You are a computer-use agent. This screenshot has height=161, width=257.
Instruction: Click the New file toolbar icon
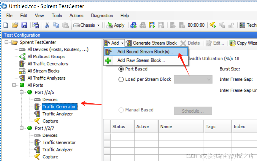point(6,25)
